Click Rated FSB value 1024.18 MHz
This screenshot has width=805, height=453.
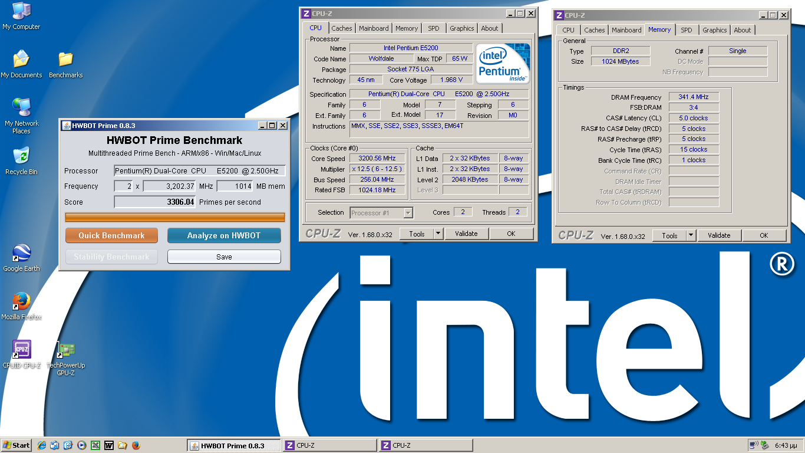(377, 190)
